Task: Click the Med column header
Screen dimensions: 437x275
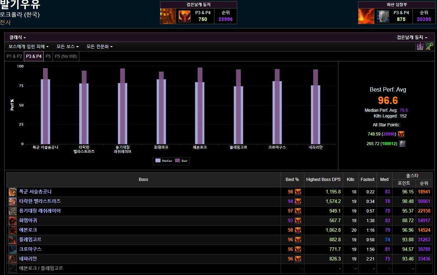Action: coord(384,180)
